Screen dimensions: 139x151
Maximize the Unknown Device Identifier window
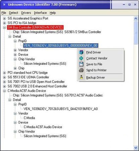(x=130, y=5)
